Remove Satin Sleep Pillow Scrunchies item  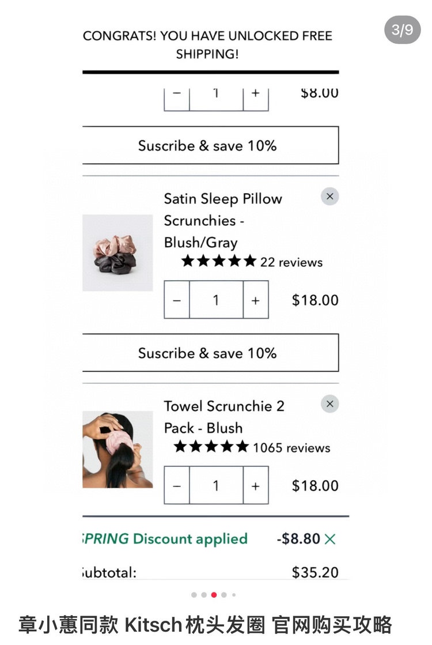click(x=329, y=196)
